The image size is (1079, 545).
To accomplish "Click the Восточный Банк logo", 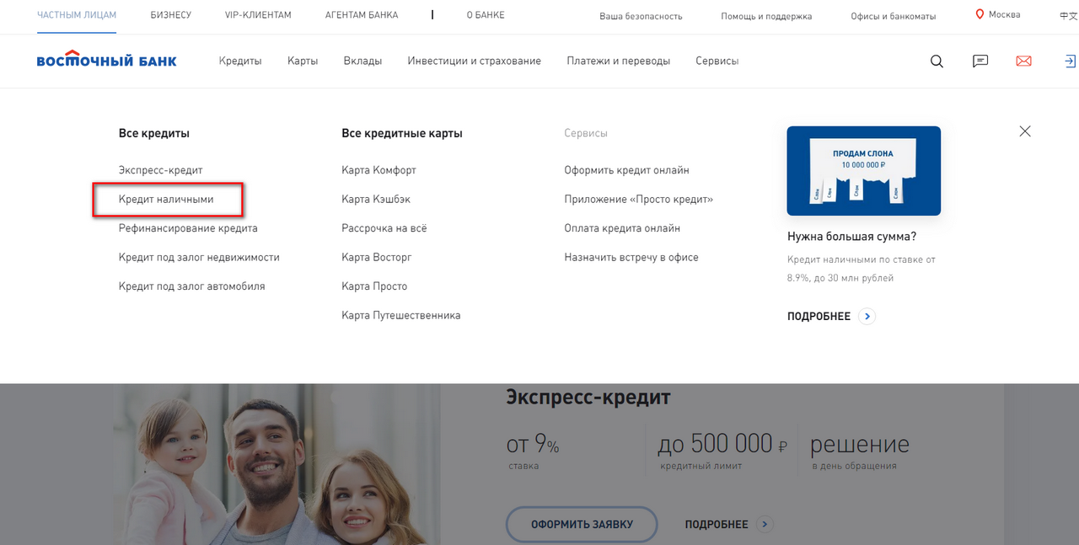I will pos(106,60).
